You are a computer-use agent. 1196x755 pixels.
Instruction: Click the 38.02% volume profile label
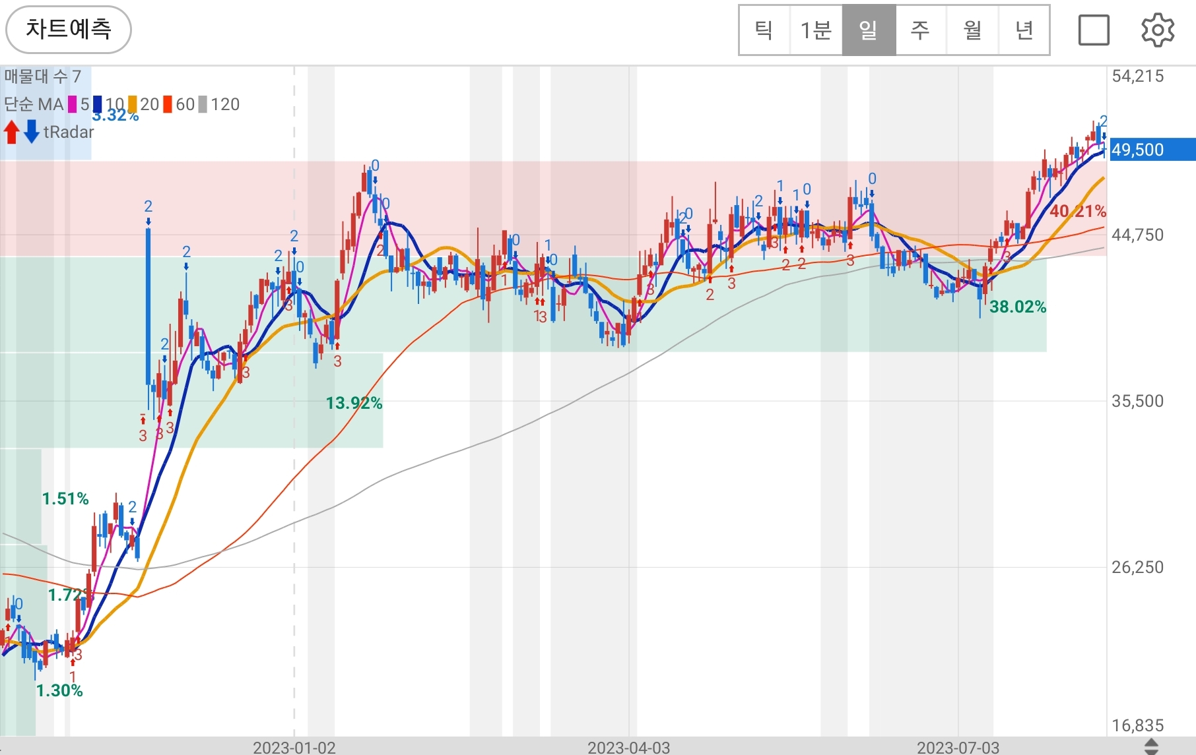(1018, 307)
